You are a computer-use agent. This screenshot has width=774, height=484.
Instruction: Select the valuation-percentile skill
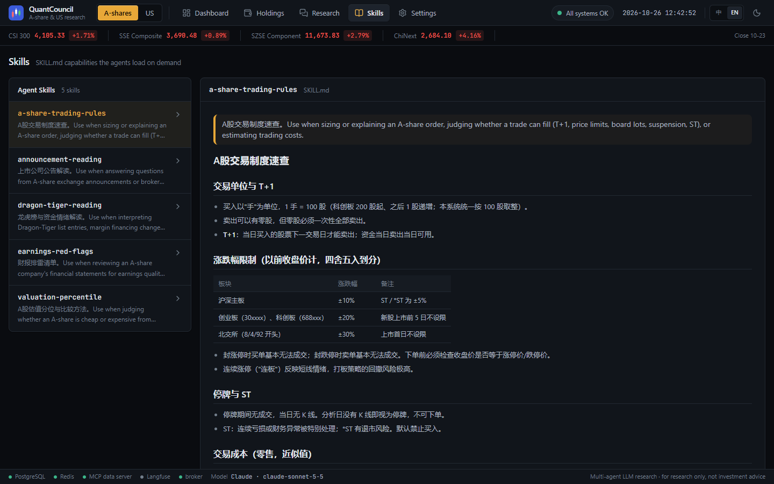tap(100, 308)
